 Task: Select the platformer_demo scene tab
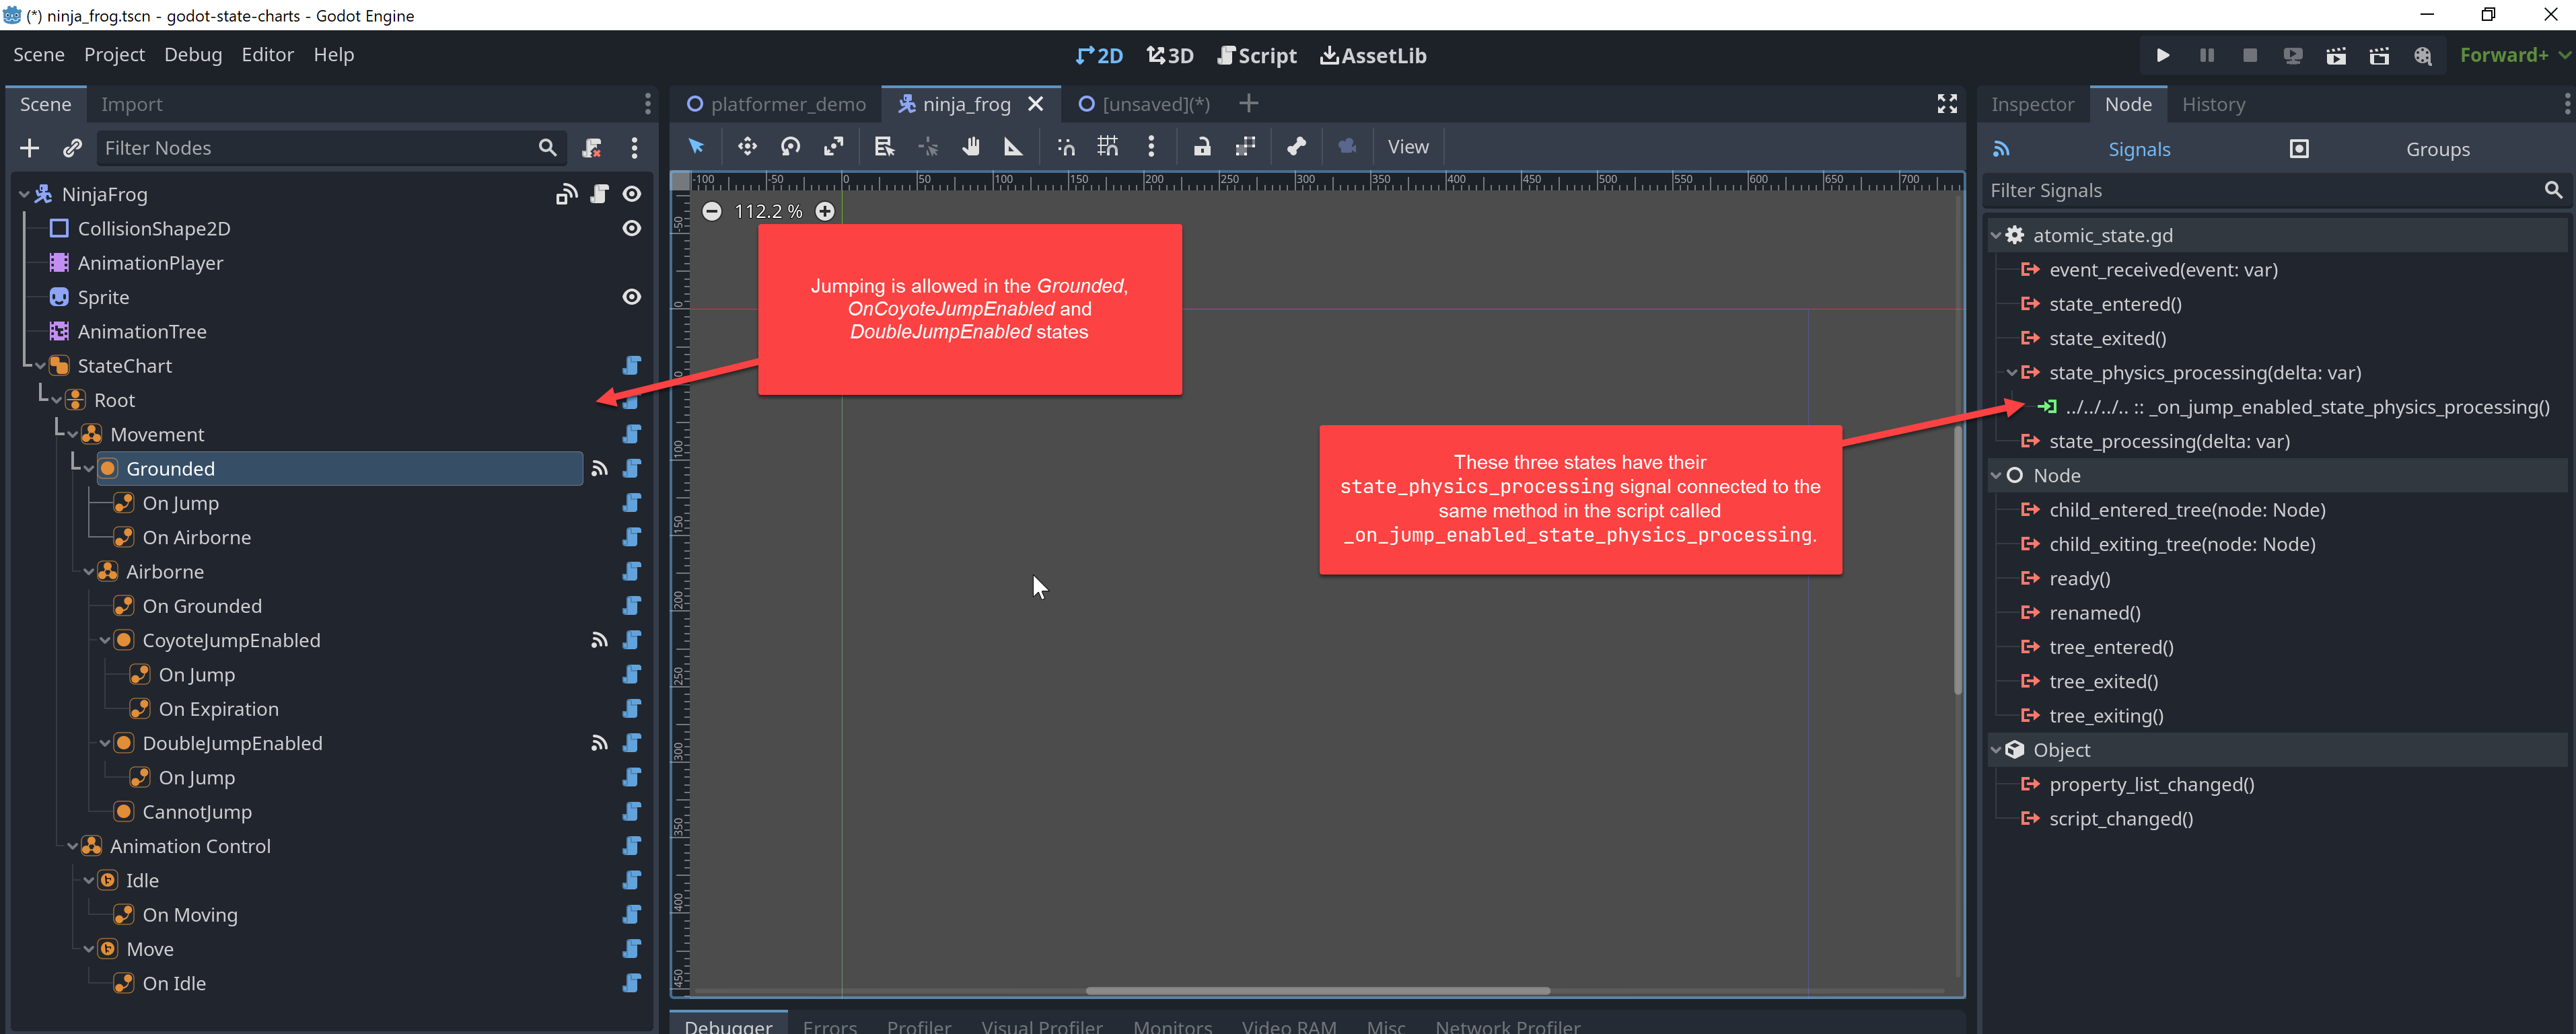(784, 104)
